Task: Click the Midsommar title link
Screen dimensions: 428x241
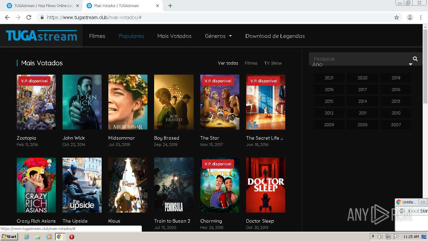Action: click(121, 138)
